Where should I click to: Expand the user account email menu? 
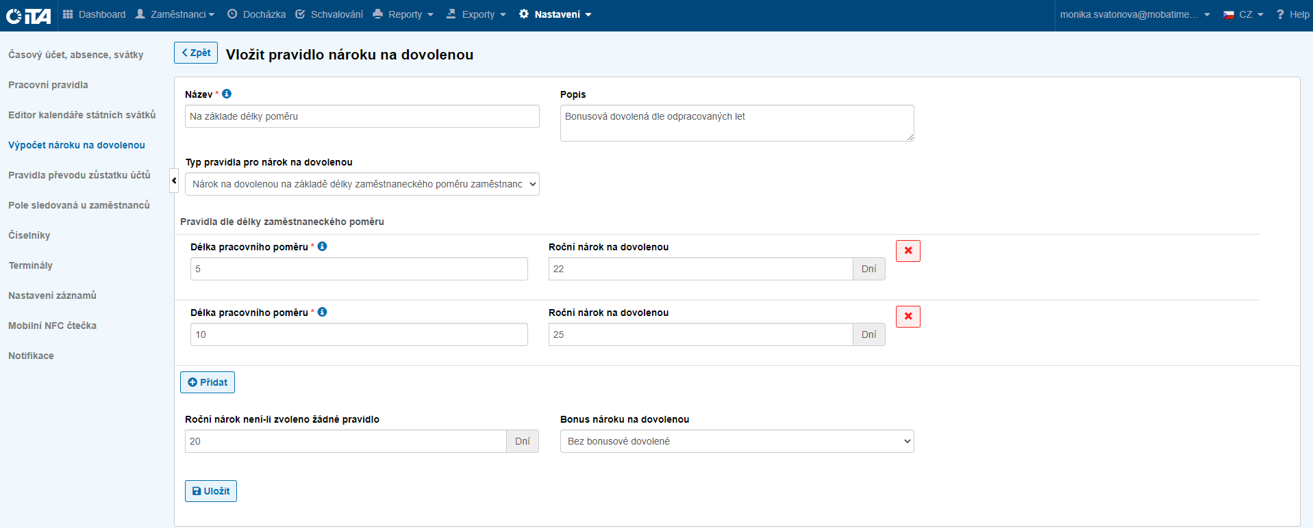pos(1134,14)
